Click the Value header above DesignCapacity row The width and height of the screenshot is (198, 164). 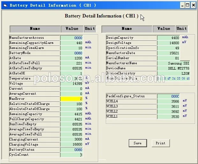164,29
